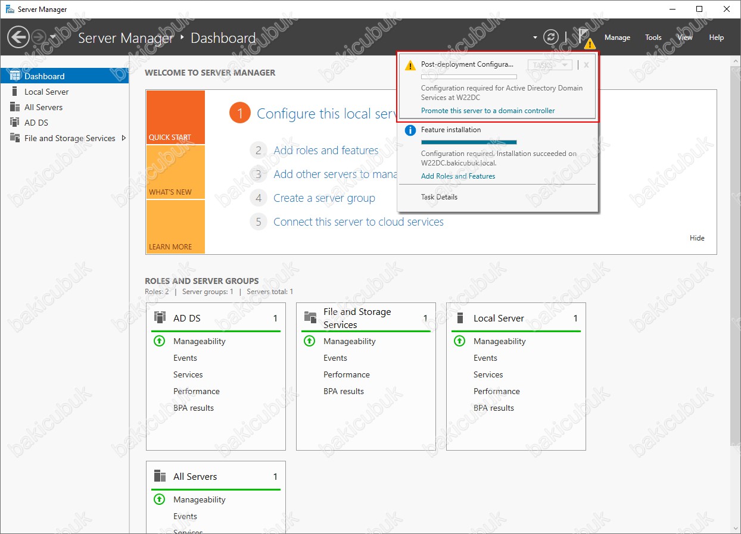Open Events in the AD DS tile

pyautogui.click(x=185, y=358)
